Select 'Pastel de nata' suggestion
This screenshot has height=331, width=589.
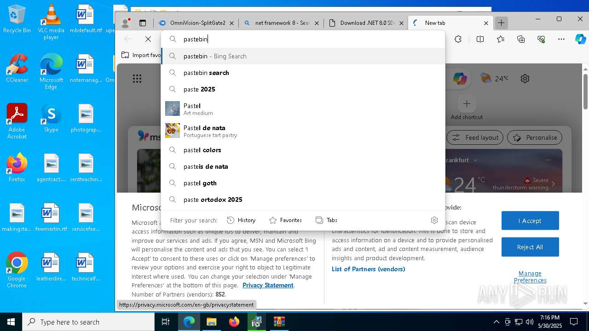pos(303,131)
